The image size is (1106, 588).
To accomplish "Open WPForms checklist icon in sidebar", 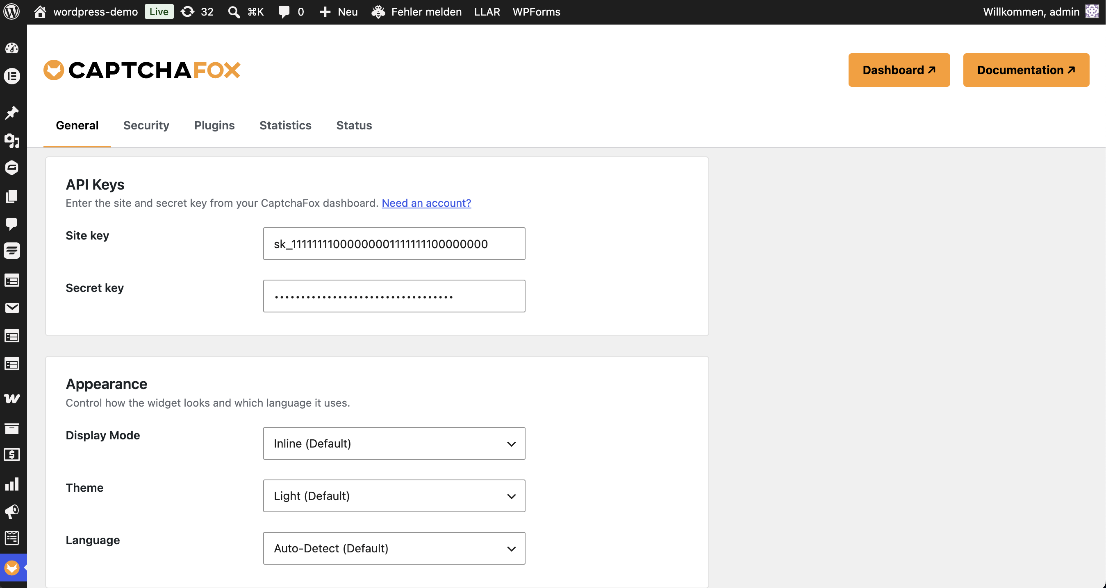I will click(12, 538).
